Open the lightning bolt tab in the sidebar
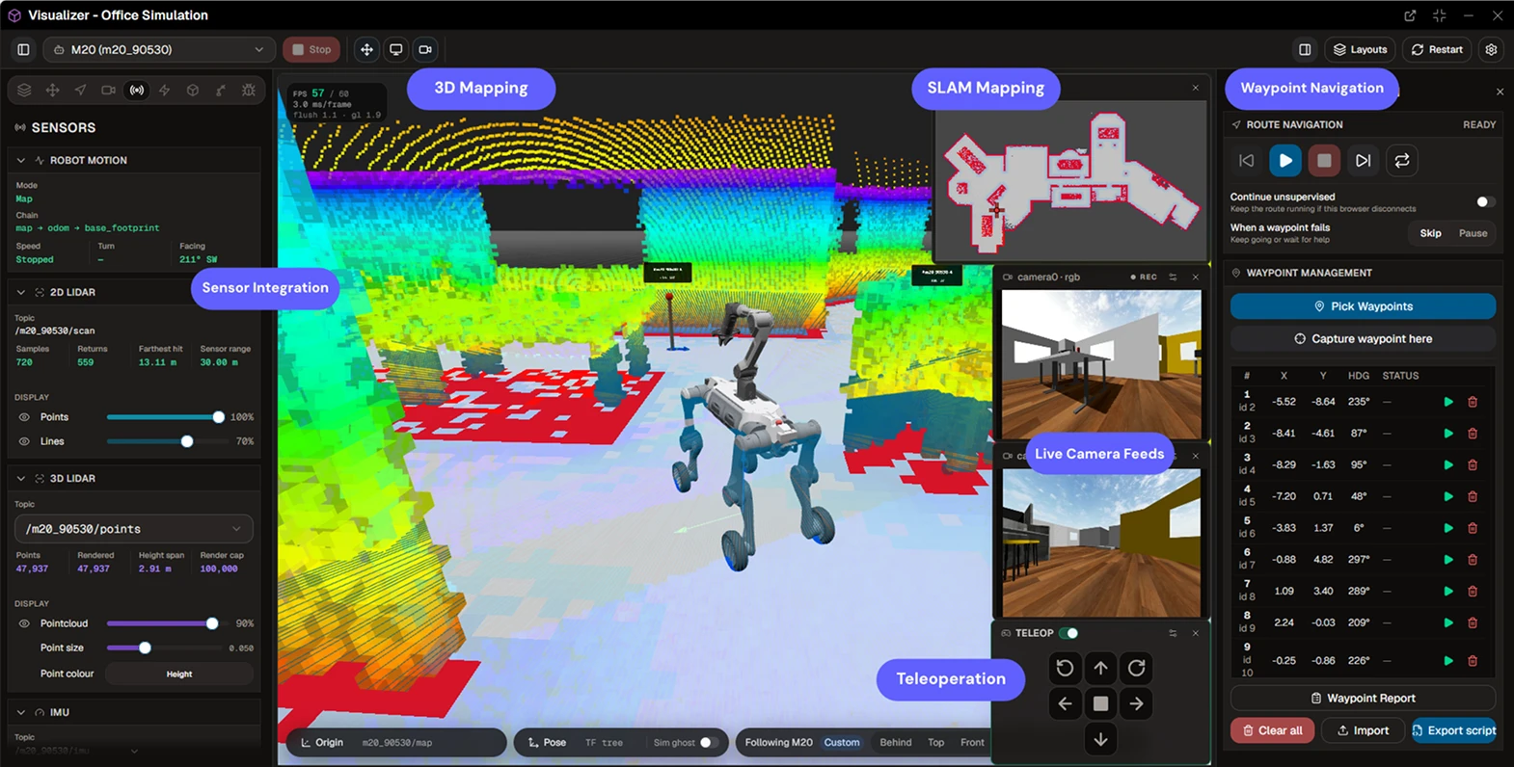 click(165, 90)
